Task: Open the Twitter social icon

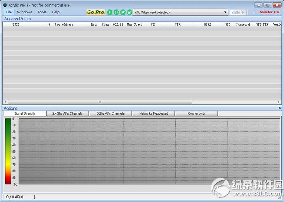Action: point(123,12)
